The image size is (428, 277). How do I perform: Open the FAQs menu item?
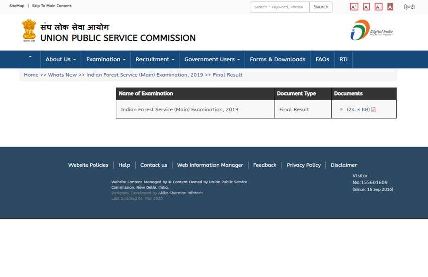point(322,59)
